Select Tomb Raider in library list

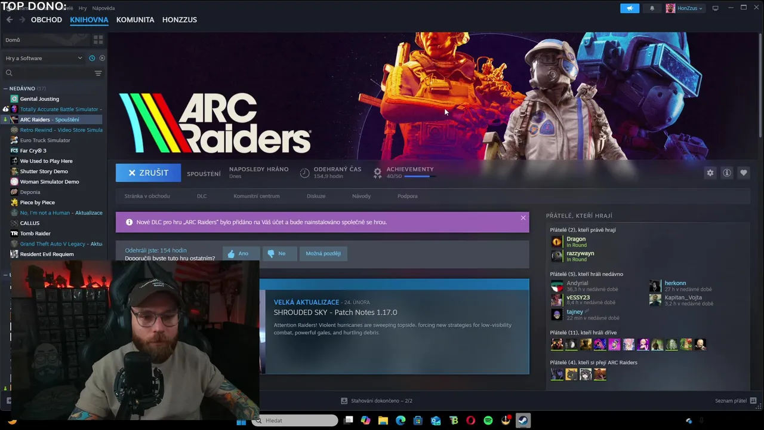click(35, 234)
